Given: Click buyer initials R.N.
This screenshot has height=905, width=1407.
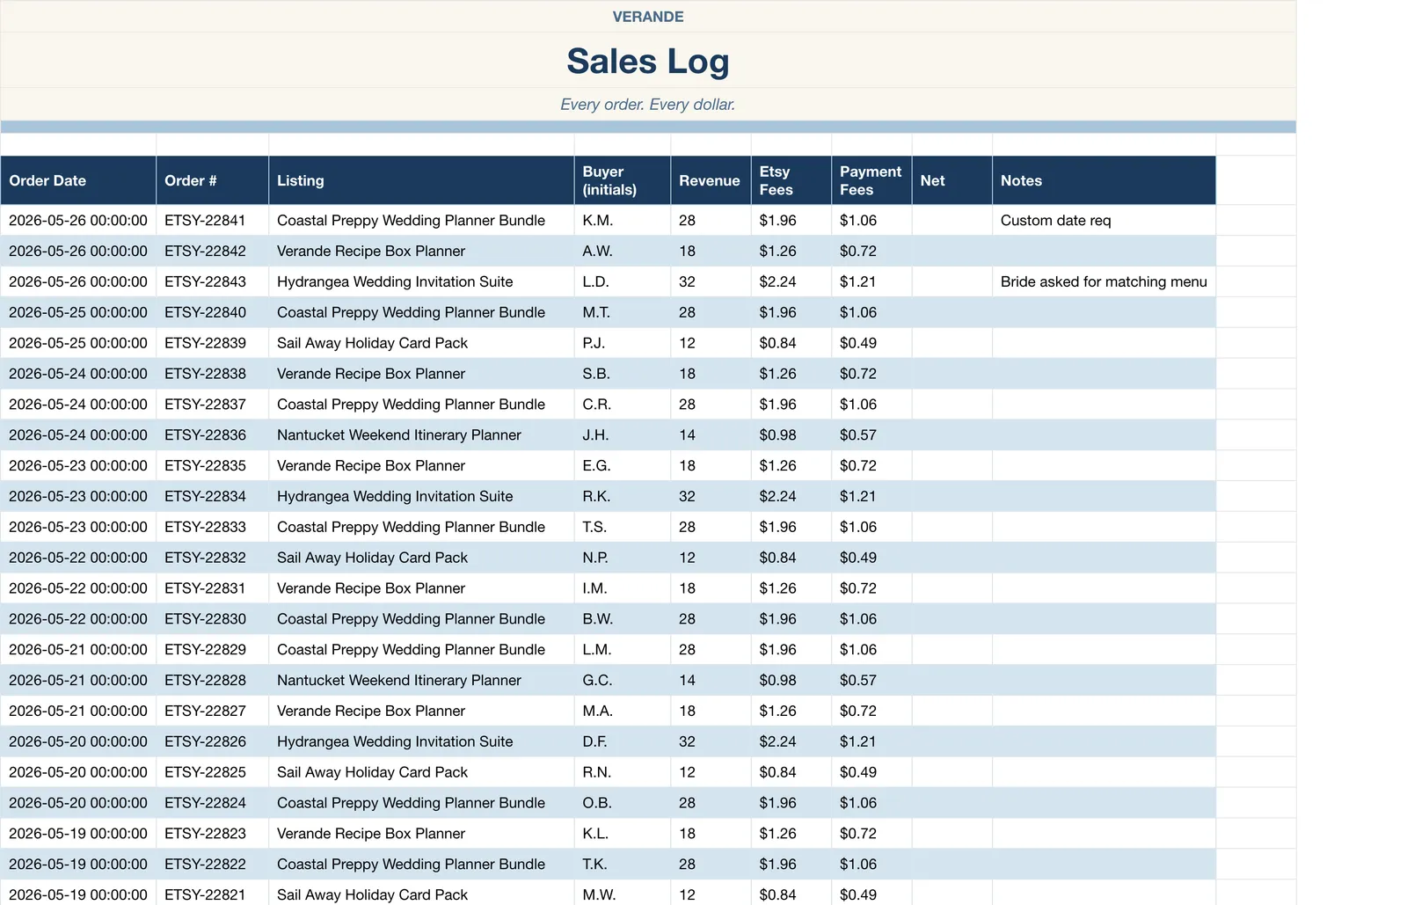Looking at the screenshot, I should 623,772.
